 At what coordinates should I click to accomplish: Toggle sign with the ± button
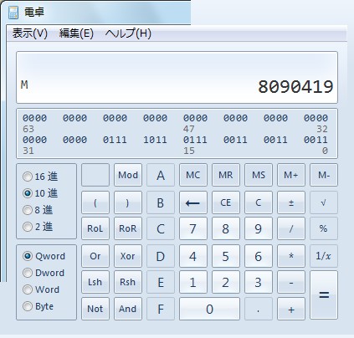pos(291,202)
